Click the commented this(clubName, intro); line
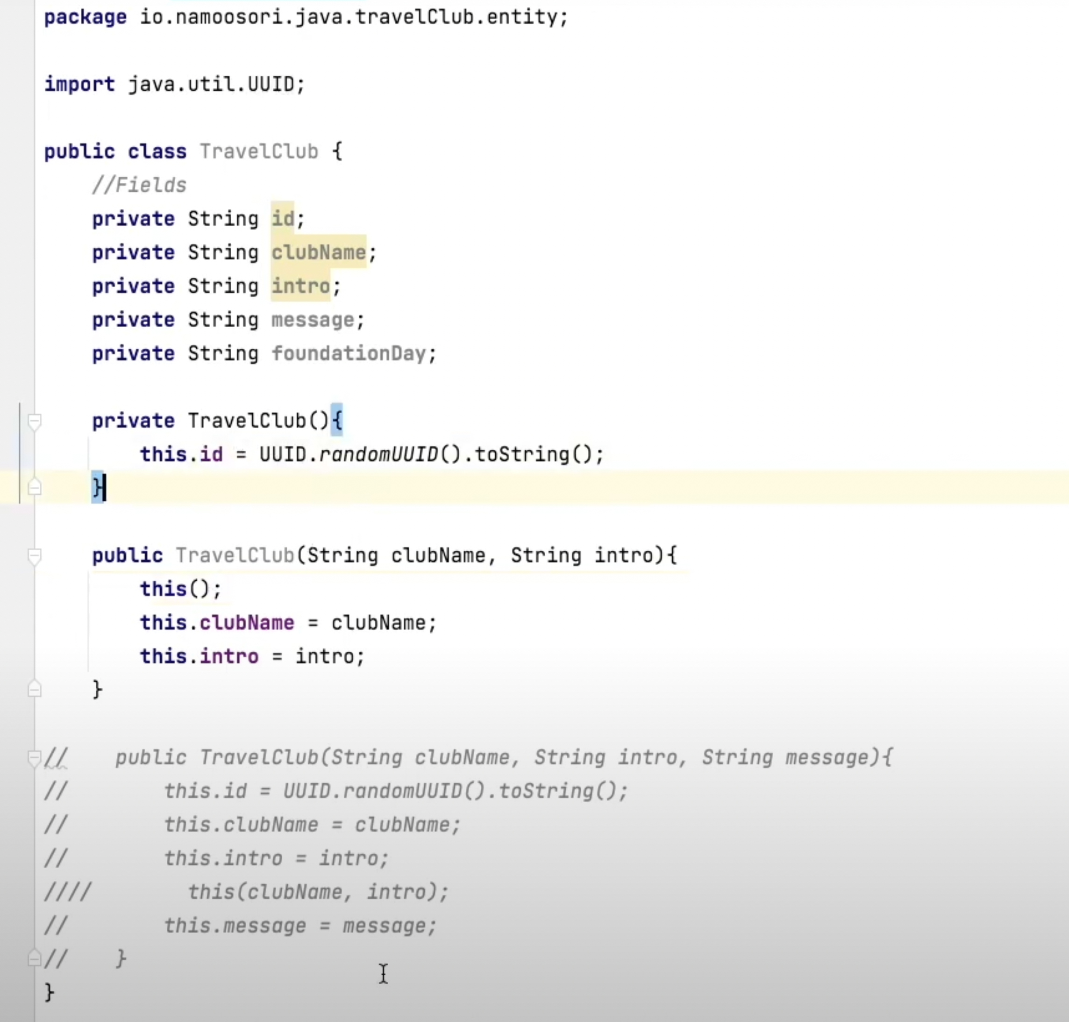1069x1022 pixels. tap(319, 892)
